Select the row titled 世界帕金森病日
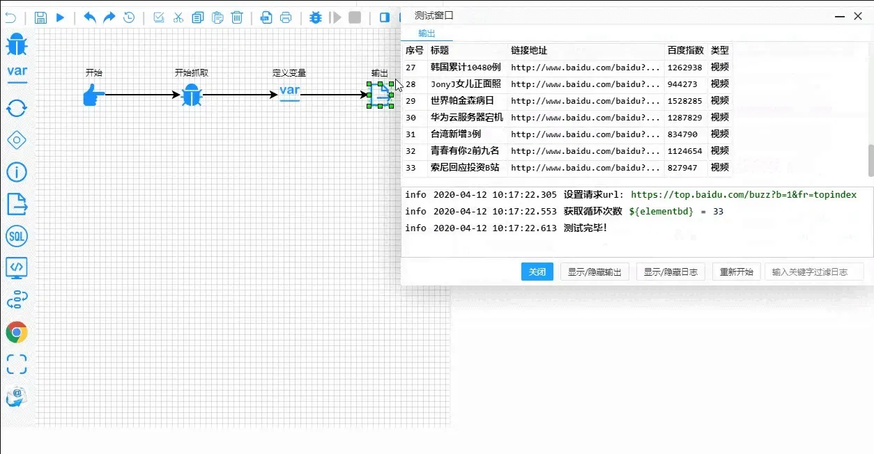The width and height of the screenshot is (874, 454). (567, 101)
